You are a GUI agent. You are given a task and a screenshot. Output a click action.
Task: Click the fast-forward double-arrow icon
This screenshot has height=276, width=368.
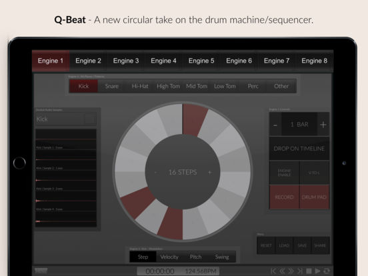tap(291, 271)
